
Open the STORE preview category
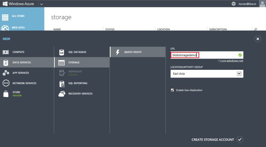(17, 94)
